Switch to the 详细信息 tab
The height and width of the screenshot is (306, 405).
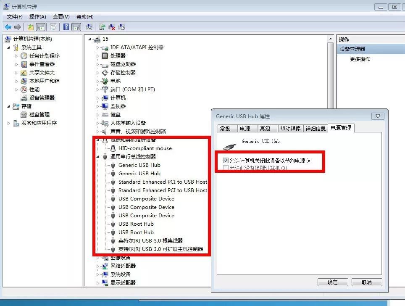[316, 129]
